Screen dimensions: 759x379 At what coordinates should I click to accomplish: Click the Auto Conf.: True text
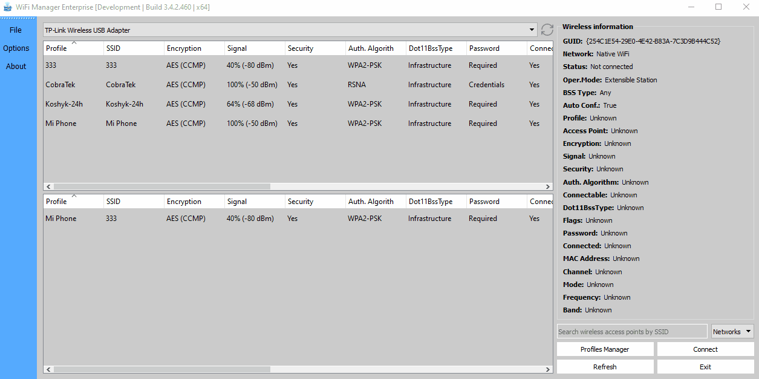coord(590,105)
